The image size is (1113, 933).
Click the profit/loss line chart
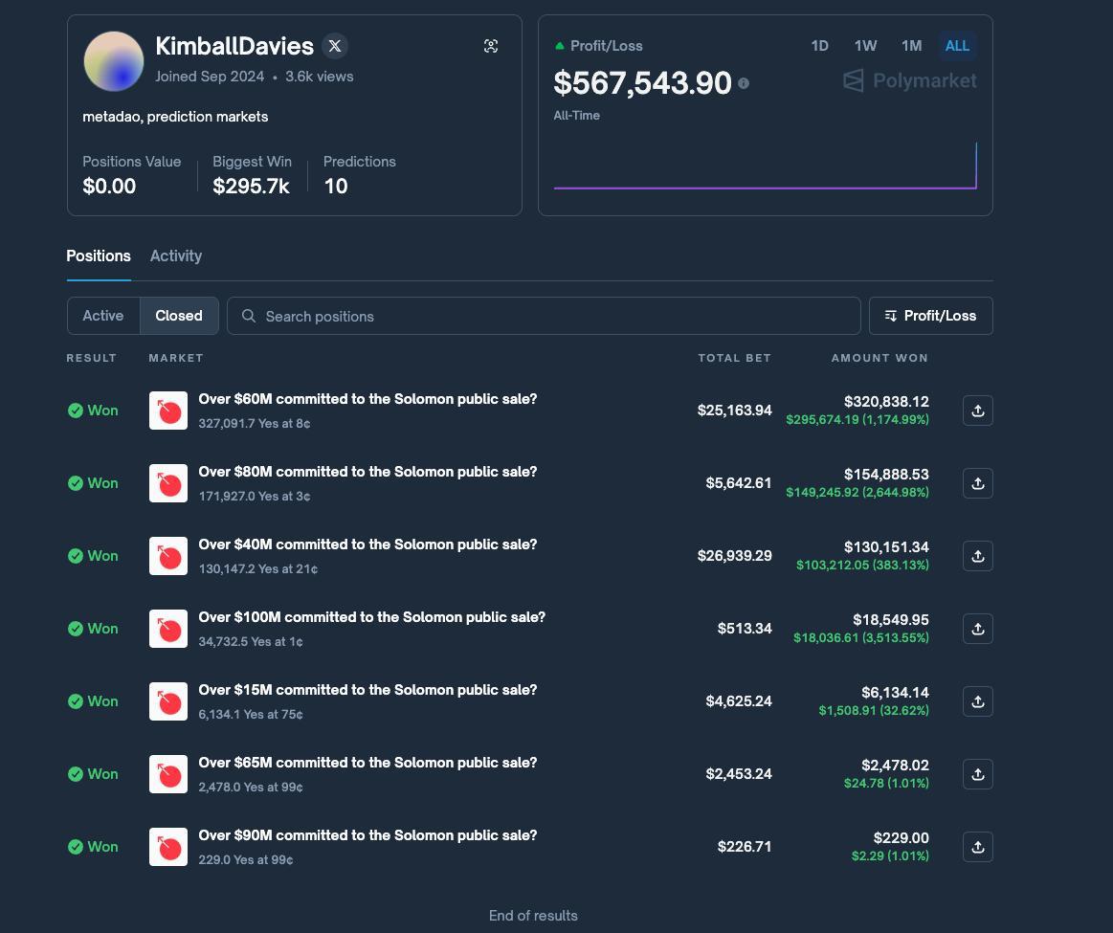(766, 166)
